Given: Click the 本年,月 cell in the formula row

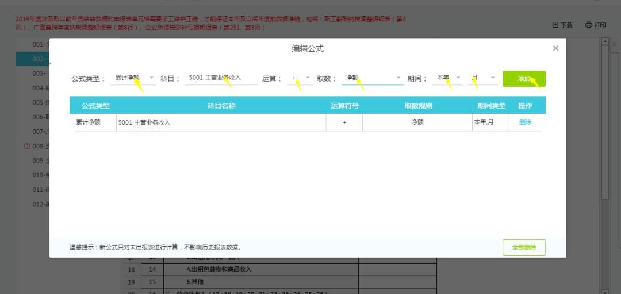Looking at the screenshot, I should pos(490,122).
